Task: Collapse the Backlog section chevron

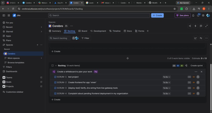Action: (x=56, y=65)
